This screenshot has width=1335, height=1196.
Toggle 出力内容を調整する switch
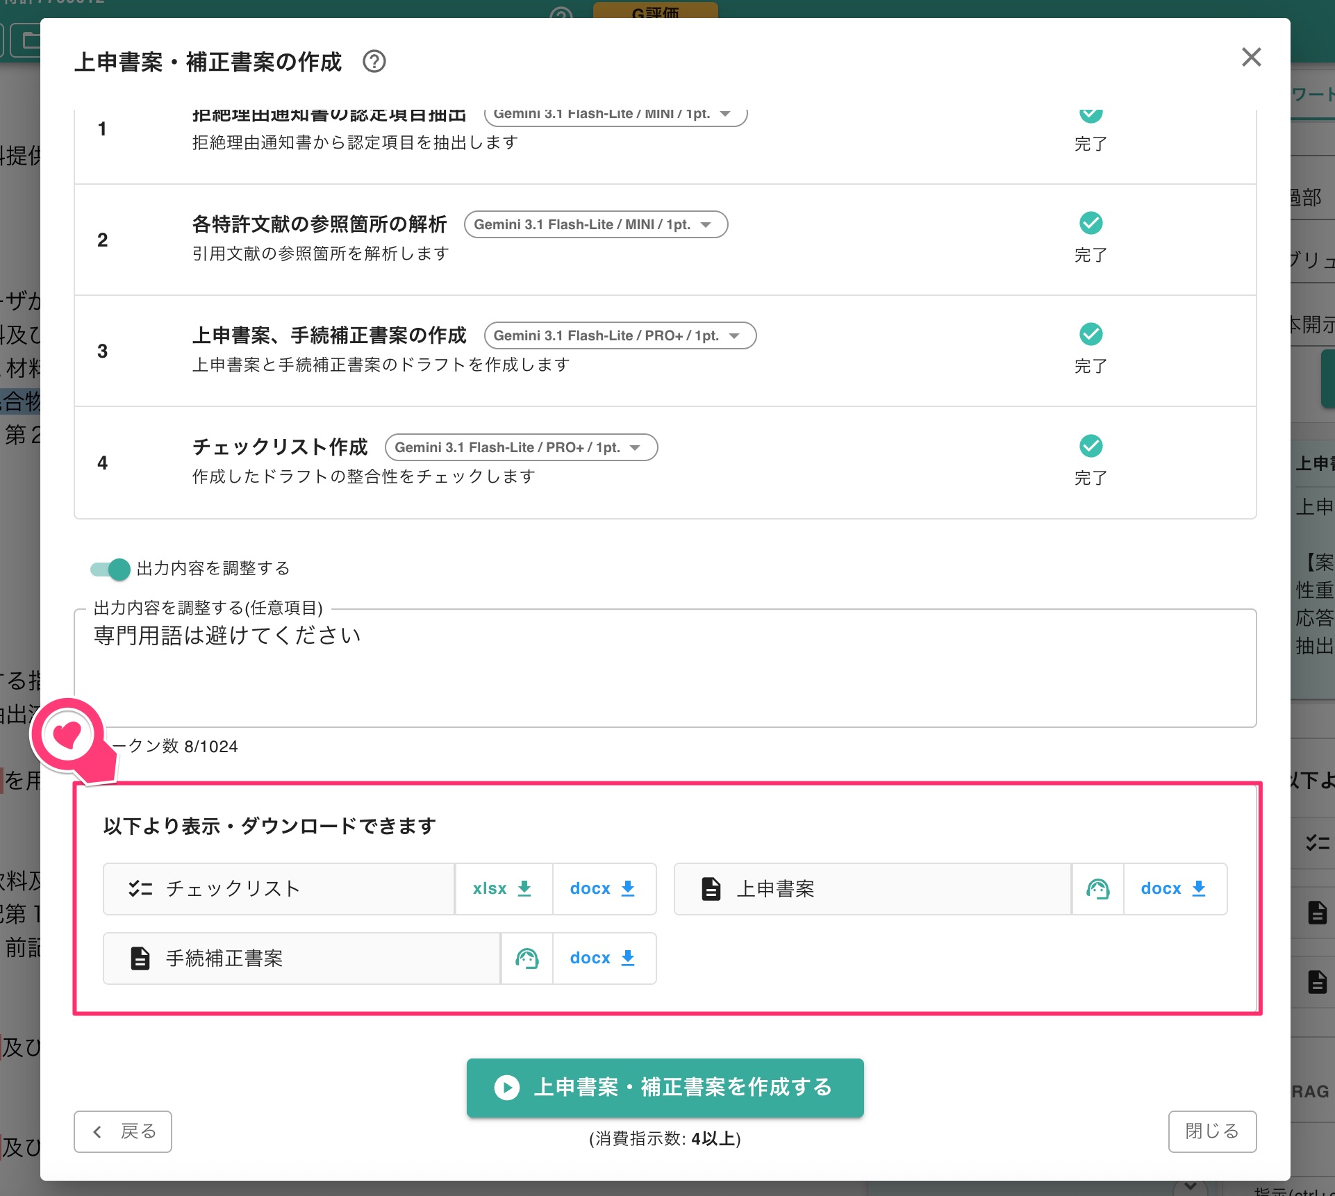pos(110,569)
